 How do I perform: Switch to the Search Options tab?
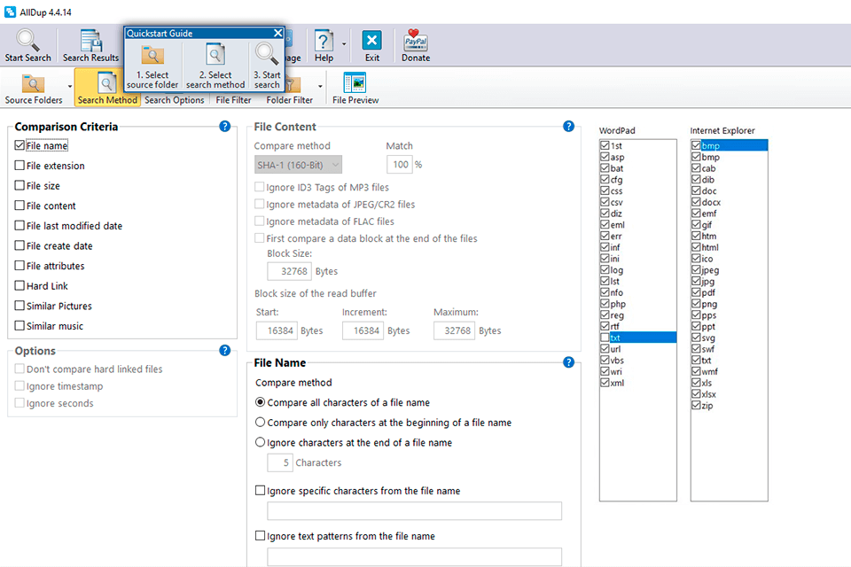175,100
